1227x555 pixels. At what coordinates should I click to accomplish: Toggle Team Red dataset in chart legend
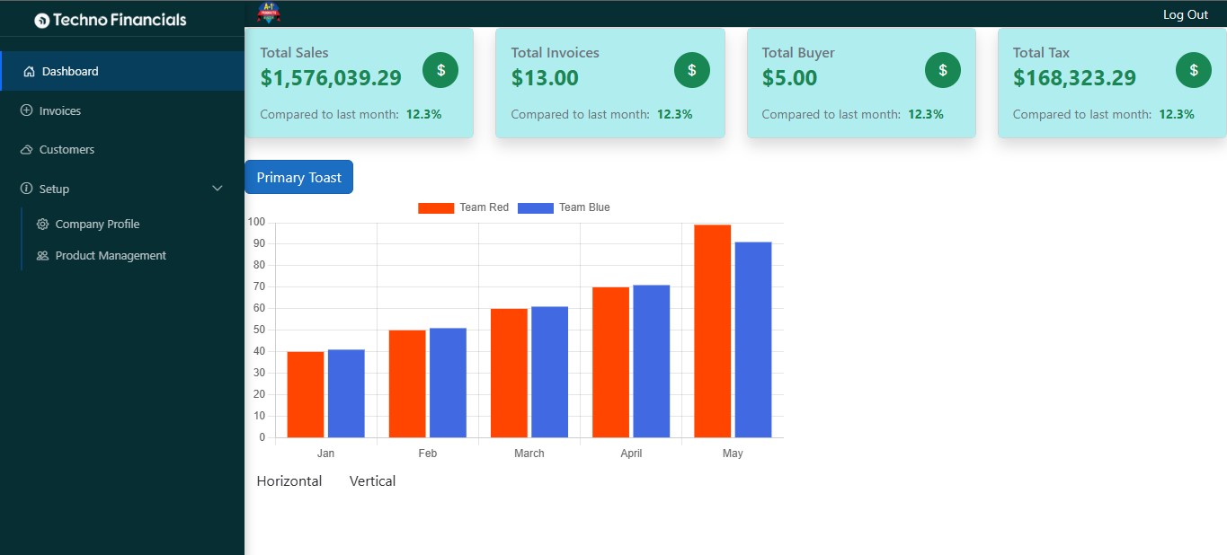click(463, 207)
